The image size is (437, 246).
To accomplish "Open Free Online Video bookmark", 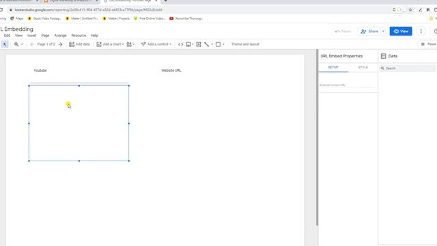I will [x=150, y=18].
